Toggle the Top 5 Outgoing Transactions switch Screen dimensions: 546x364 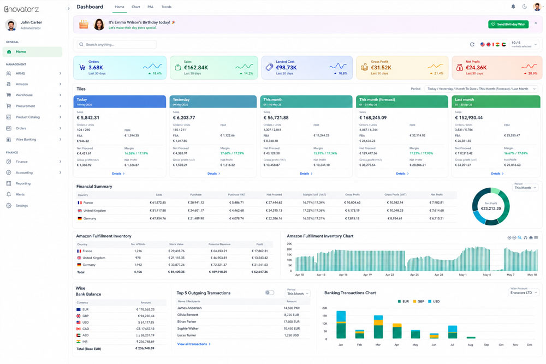tap(269, 293)
